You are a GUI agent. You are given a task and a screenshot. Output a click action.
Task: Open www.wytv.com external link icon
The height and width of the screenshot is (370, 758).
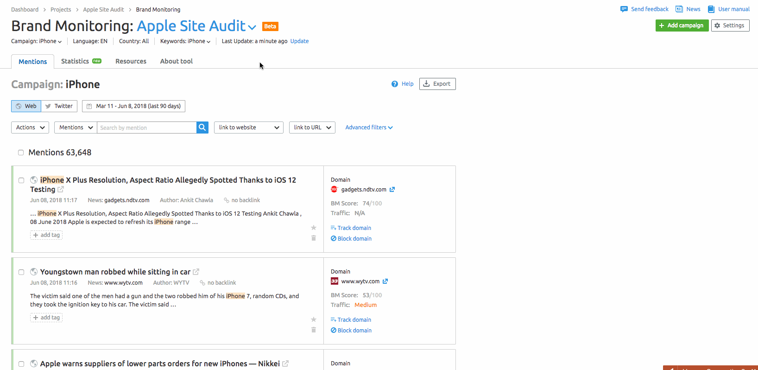pos(385,281)
